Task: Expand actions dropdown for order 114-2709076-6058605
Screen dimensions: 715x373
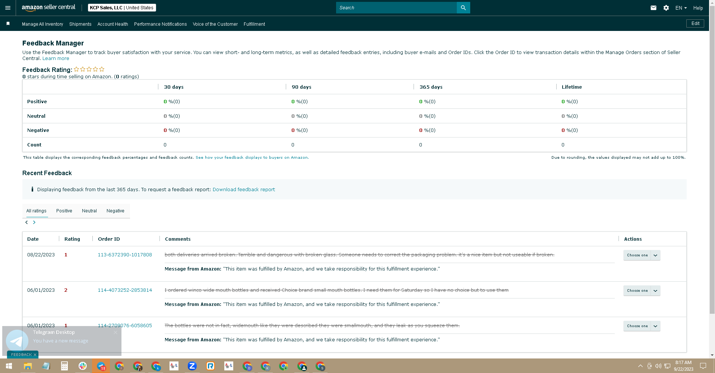Action: [x=655, y=326]
